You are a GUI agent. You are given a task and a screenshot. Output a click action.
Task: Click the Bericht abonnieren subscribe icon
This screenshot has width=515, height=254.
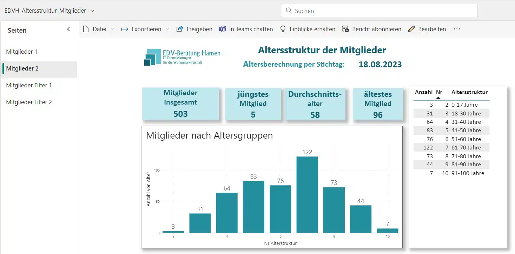pos(345,29)
